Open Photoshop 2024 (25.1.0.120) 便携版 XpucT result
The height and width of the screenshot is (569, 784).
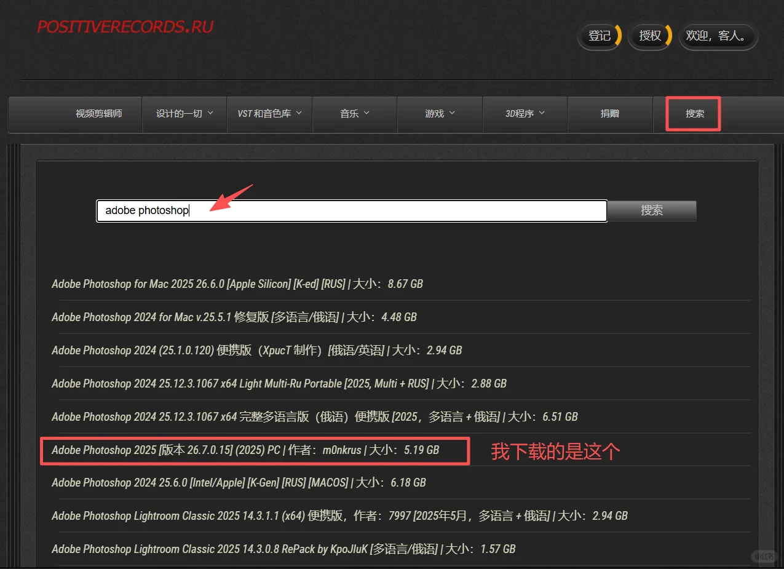pos(256,351)
